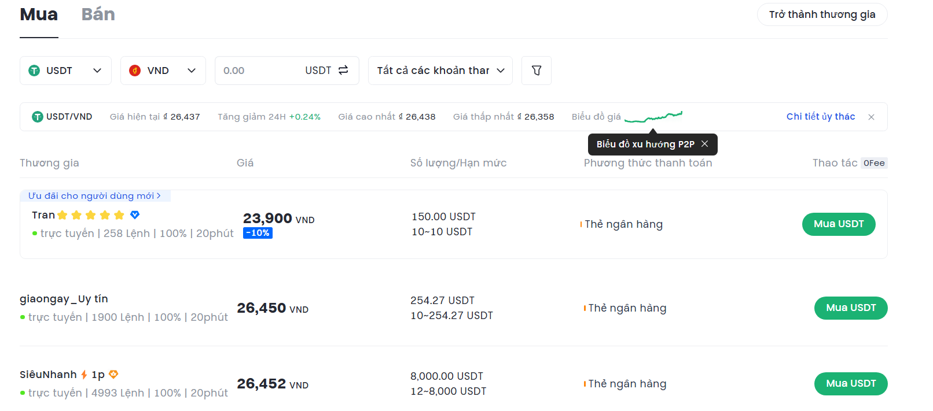This screenshot has height=411, width=933.
Task: Open the filter funnel icon
Action: click(x=537, y=71)
